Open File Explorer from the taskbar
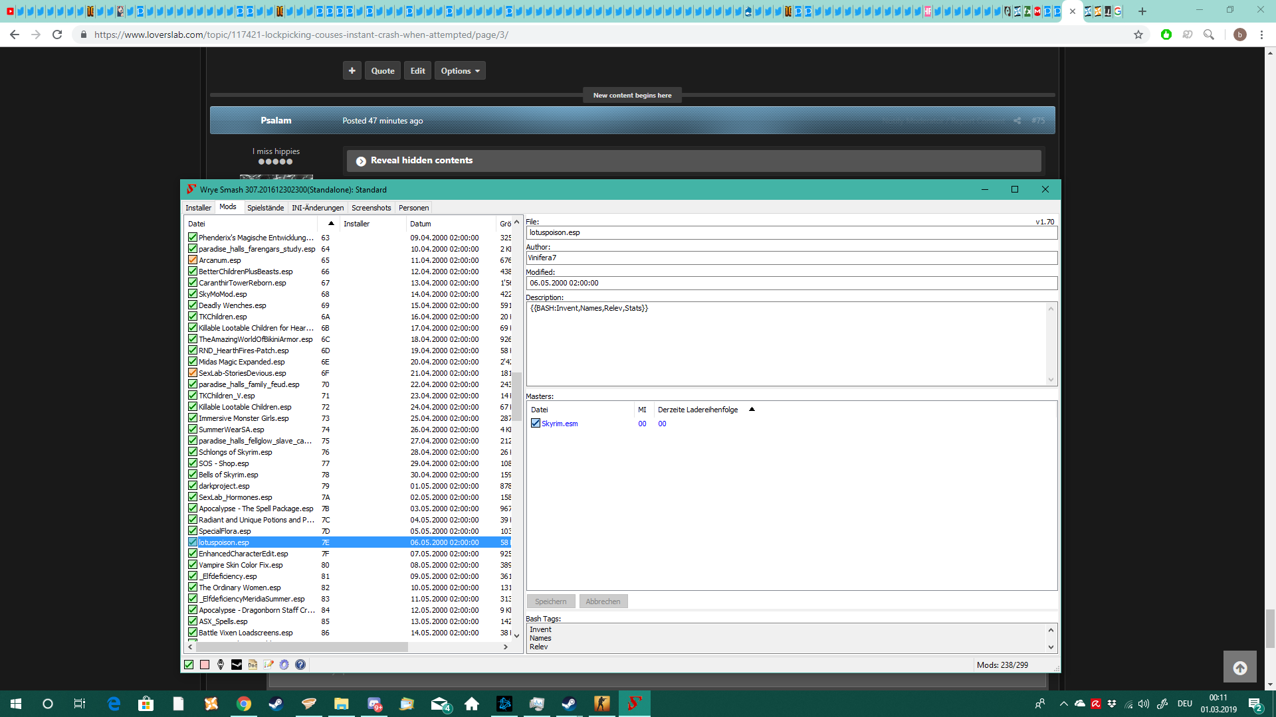Screen dimensions: 1276x717 (342, 704)
